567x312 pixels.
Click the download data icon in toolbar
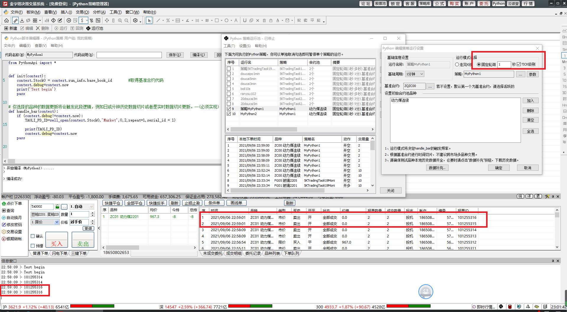tap(22, 20)
